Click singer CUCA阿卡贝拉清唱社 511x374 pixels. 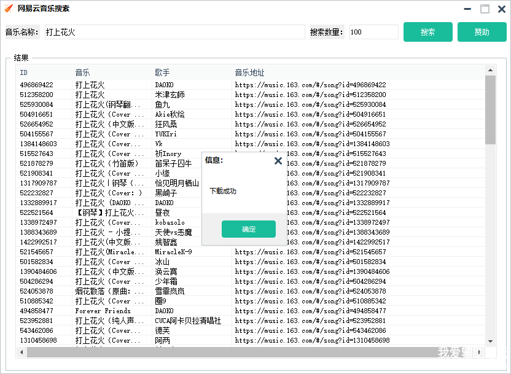tap(188, 321)
